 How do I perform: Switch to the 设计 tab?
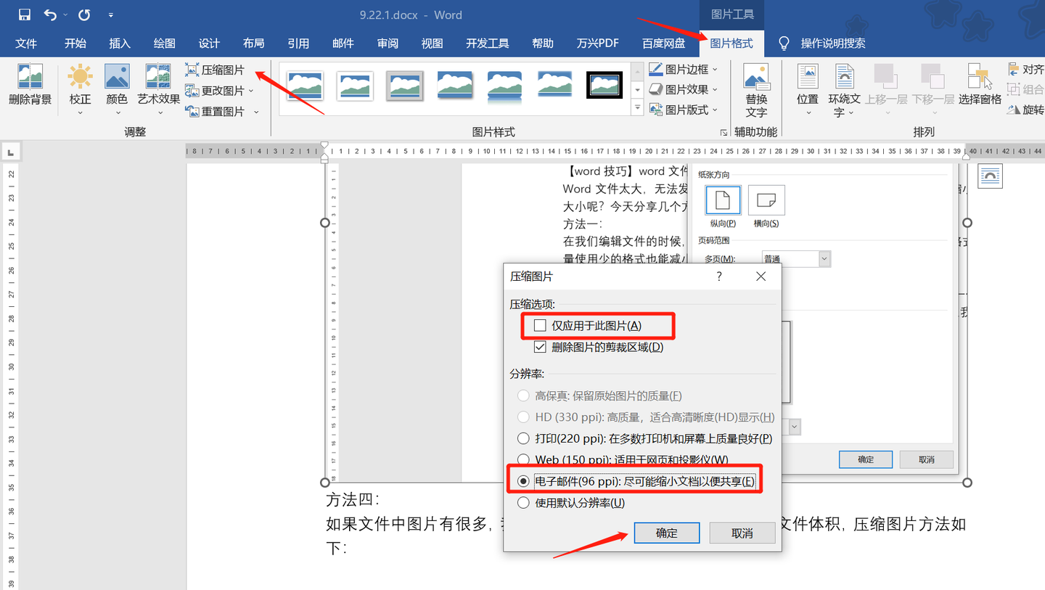[x=209, y=44]
